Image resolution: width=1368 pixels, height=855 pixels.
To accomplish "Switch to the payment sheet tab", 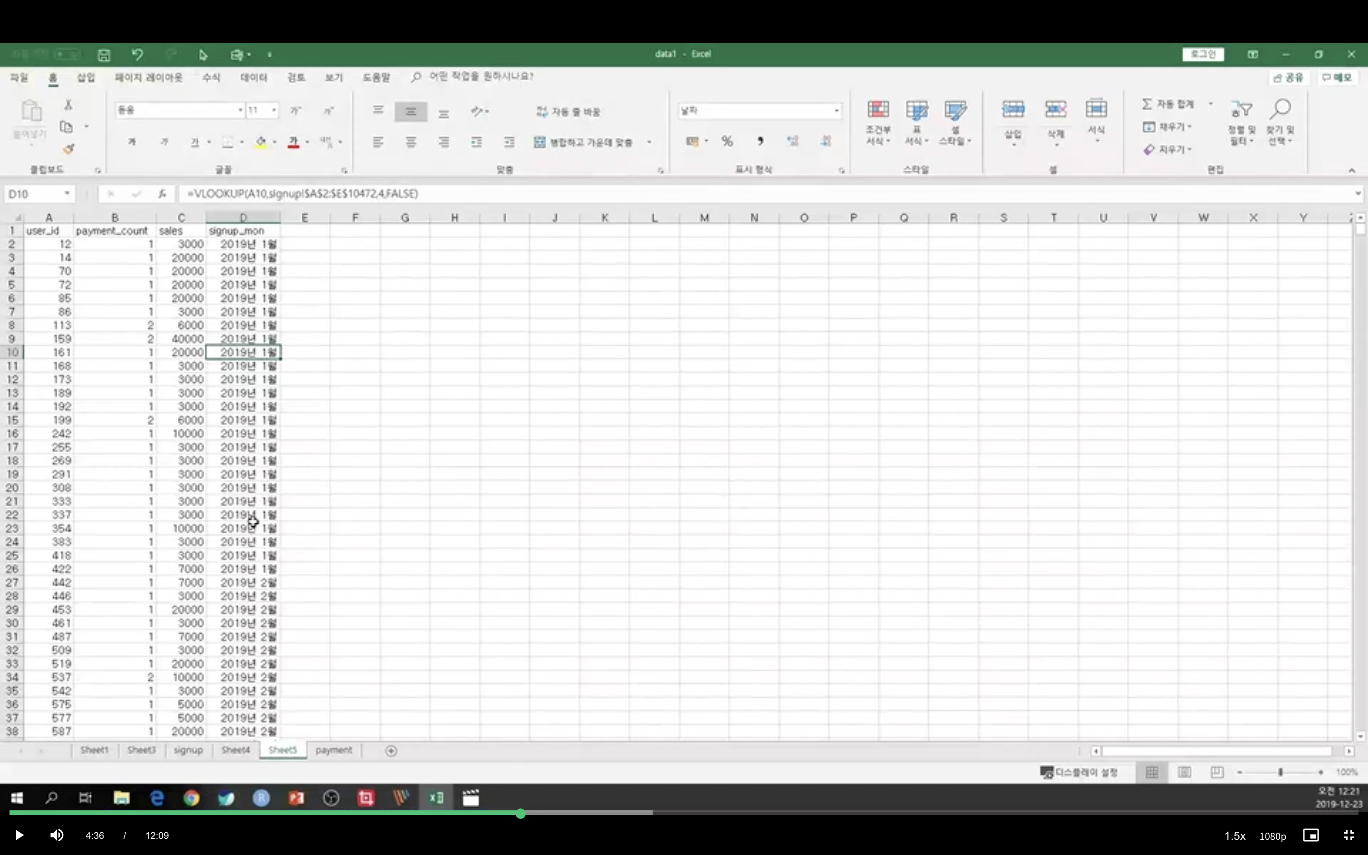I will [333, 750].
